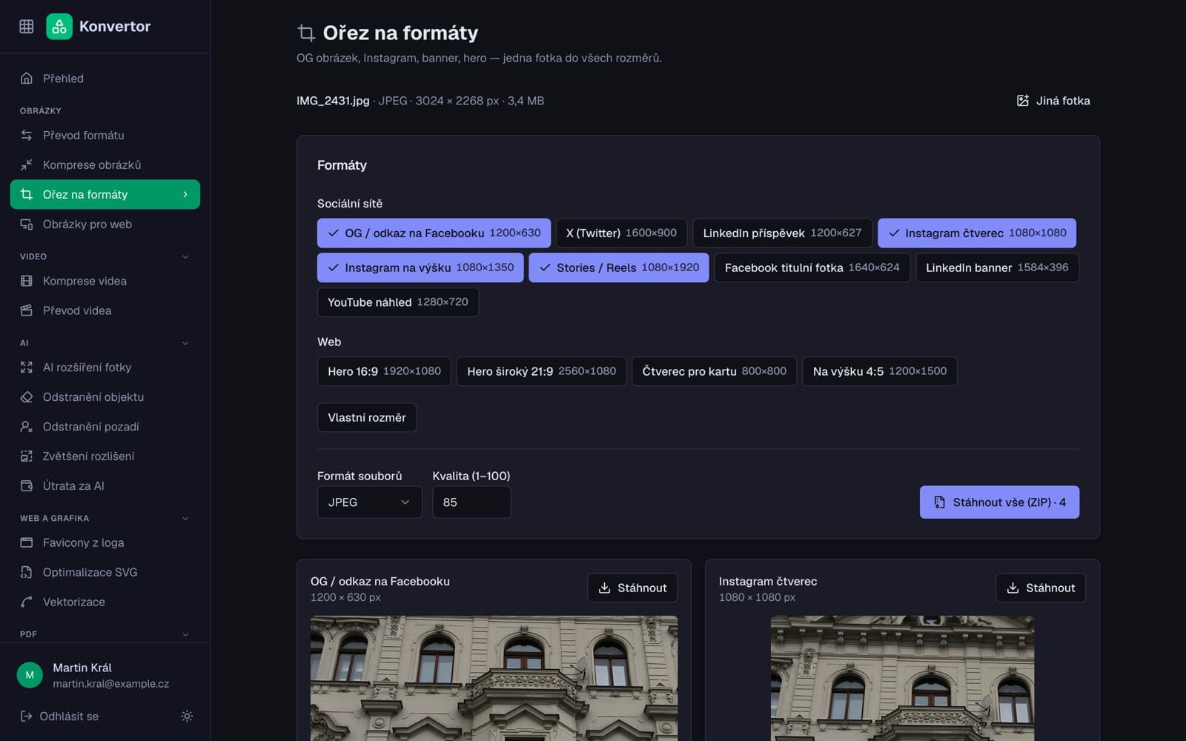1186x741 pixels.
Task: Click the Favicony z loga icon
Action: [x=27, y=542]
